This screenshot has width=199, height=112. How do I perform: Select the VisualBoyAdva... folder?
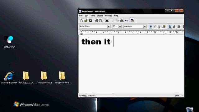63,77
